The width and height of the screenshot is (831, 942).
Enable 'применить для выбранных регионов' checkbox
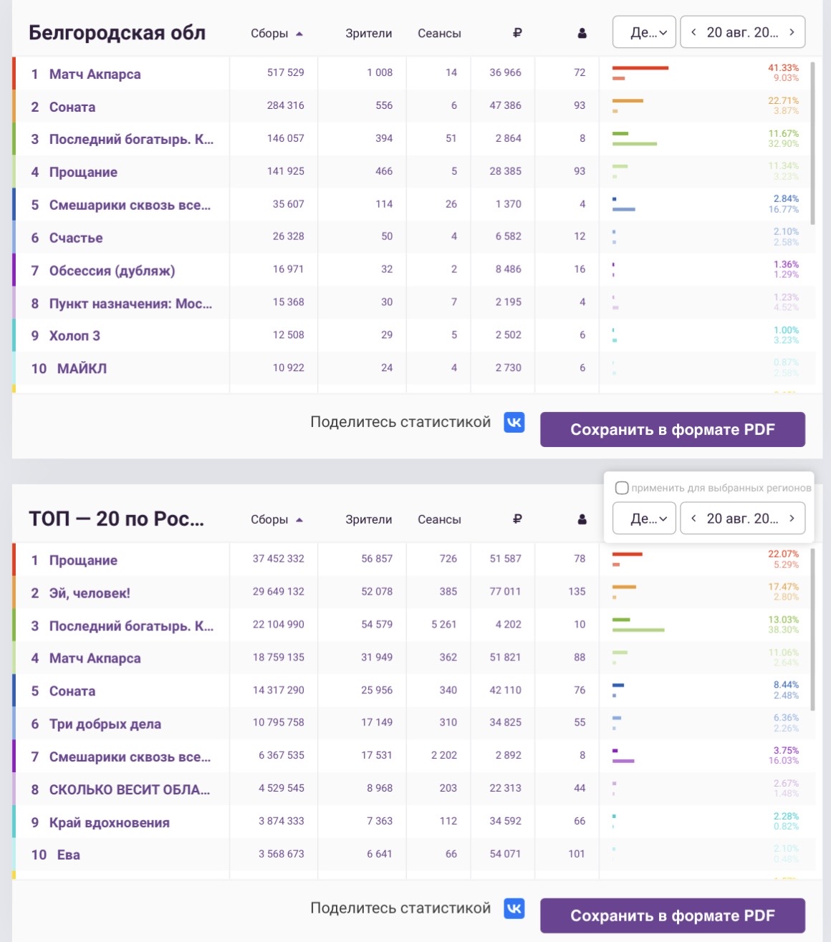tap(622, 488)
